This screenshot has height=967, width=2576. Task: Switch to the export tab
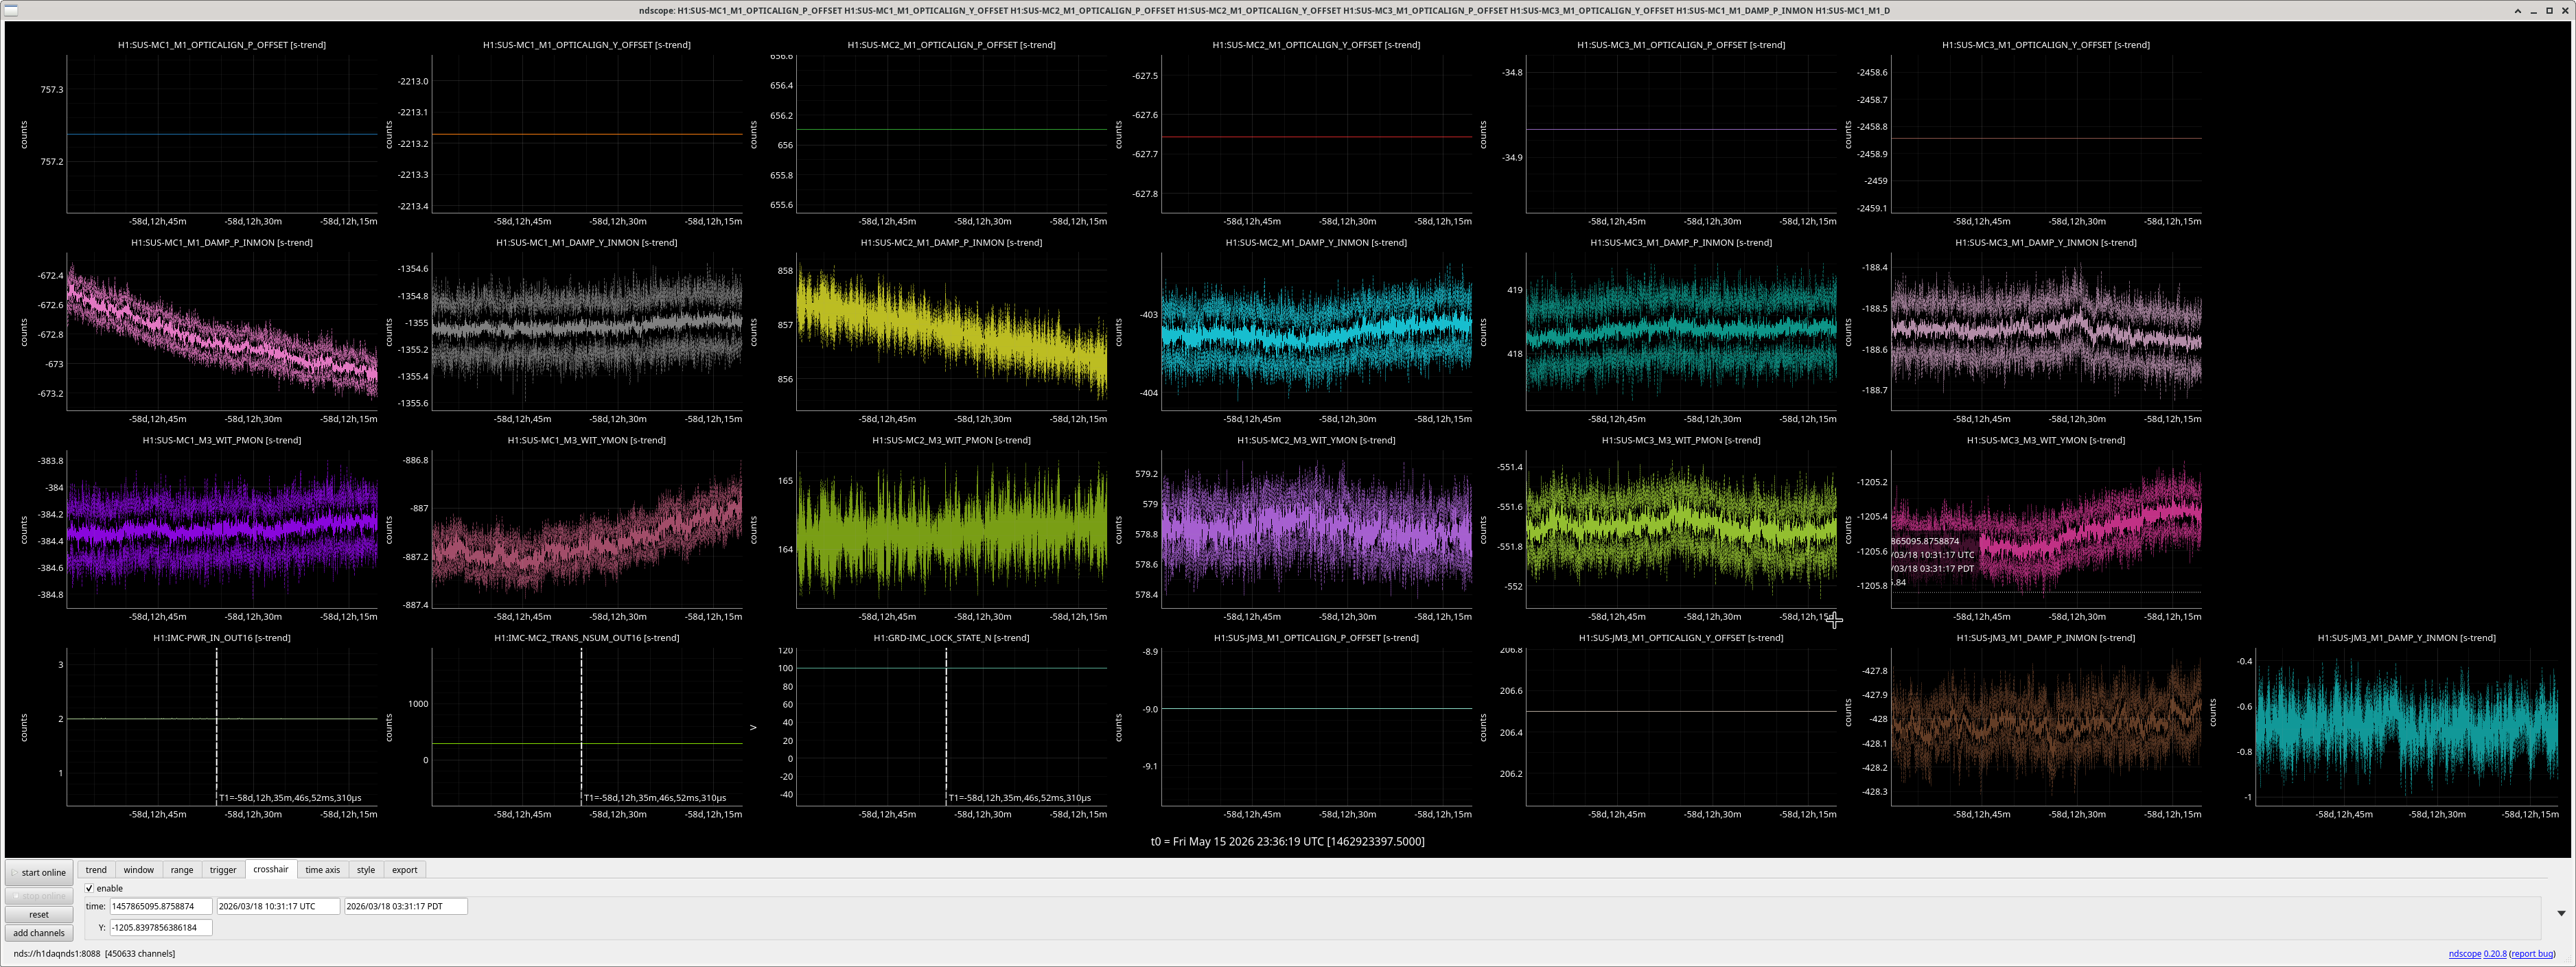[404, 870]
